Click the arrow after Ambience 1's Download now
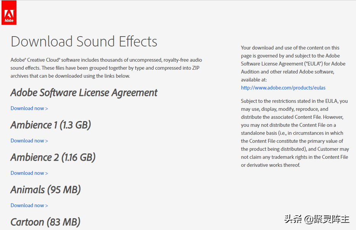Image resolution: width=356 pixels, height=230 pixels. 47,141
